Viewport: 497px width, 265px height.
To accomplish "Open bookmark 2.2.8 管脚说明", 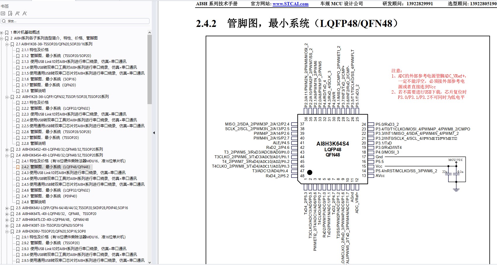I will coord(34,143).
